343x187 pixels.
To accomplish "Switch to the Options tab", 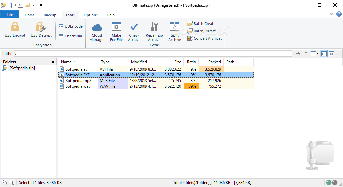I will coord(91,15).
